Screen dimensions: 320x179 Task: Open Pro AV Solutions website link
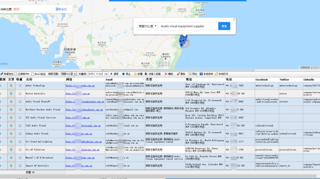(83, 150)
